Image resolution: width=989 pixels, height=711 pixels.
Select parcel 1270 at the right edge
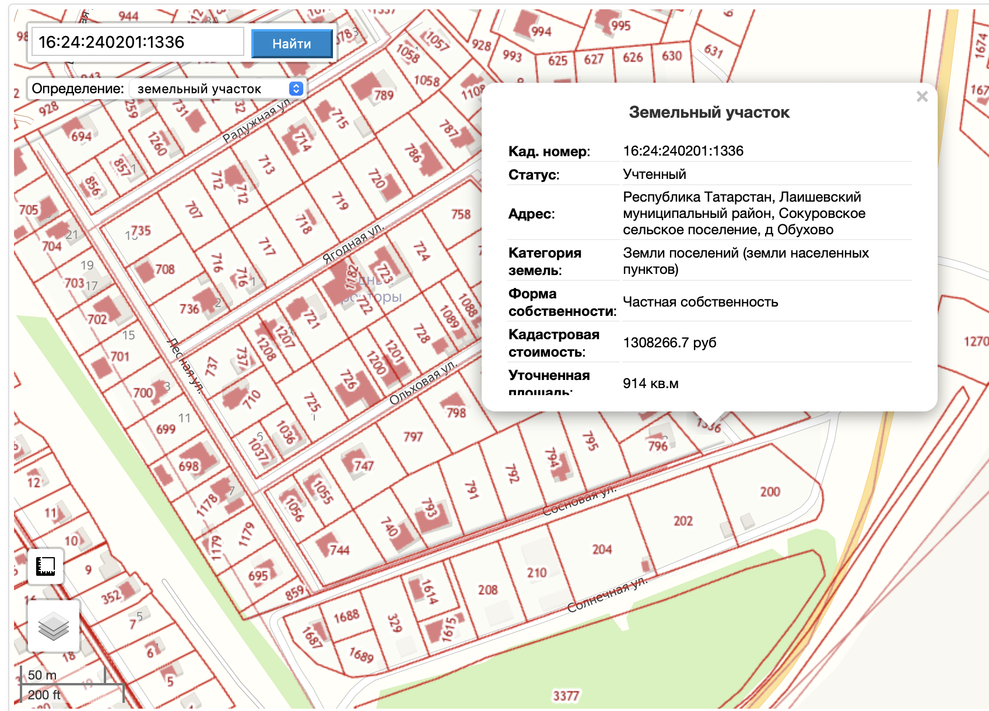[x=975, y=342]
